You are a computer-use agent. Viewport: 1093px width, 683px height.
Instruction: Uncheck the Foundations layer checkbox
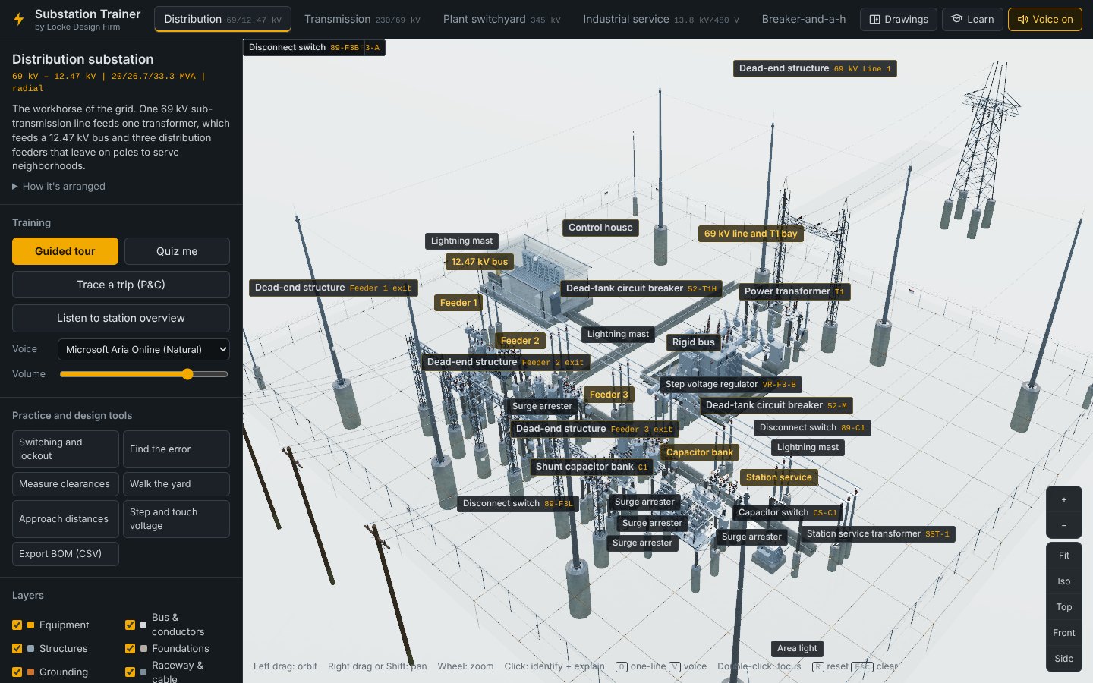coord(130,649)
